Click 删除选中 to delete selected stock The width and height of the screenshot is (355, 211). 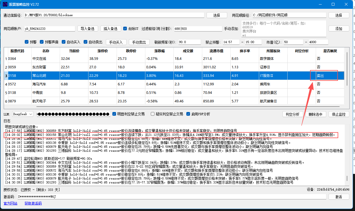coord(316,114)
